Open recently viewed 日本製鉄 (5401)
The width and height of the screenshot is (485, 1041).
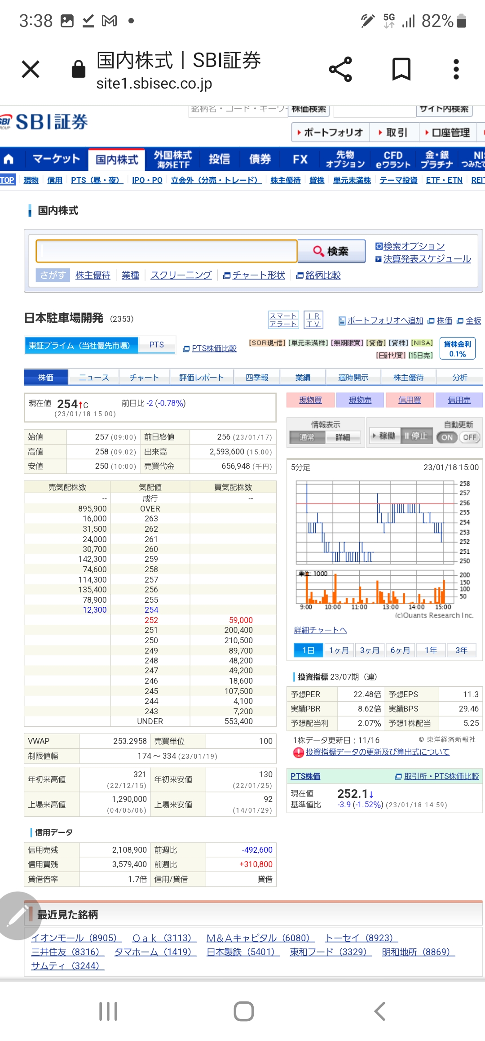click(243, 952)
